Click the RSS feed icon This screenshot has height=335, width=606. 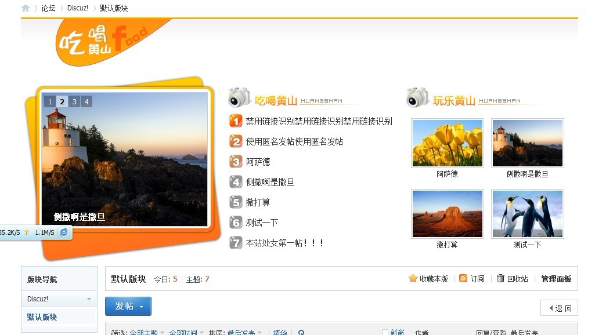click(463, 278)
